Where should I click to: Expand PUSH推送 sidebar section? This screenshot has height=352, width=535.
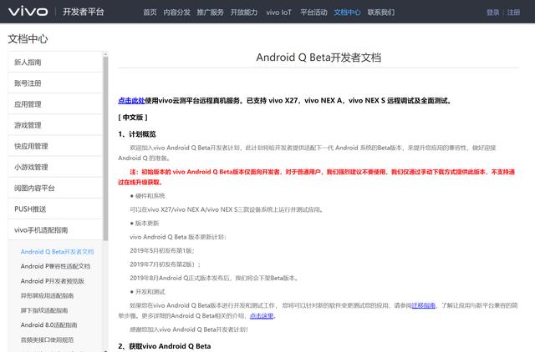pos(55,209)
